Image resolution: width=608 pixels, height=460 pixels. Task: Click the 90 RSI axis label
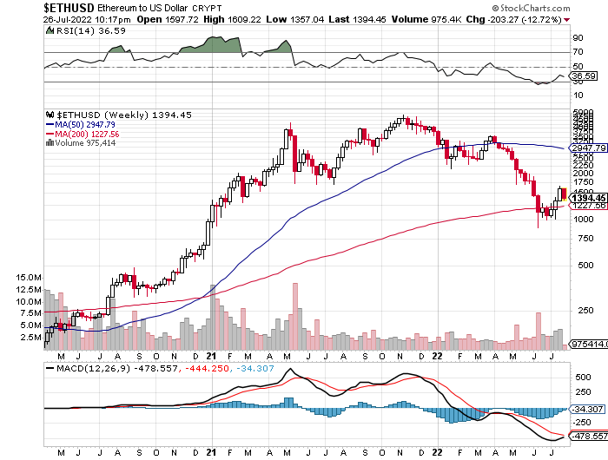click(x=578, y=38)
